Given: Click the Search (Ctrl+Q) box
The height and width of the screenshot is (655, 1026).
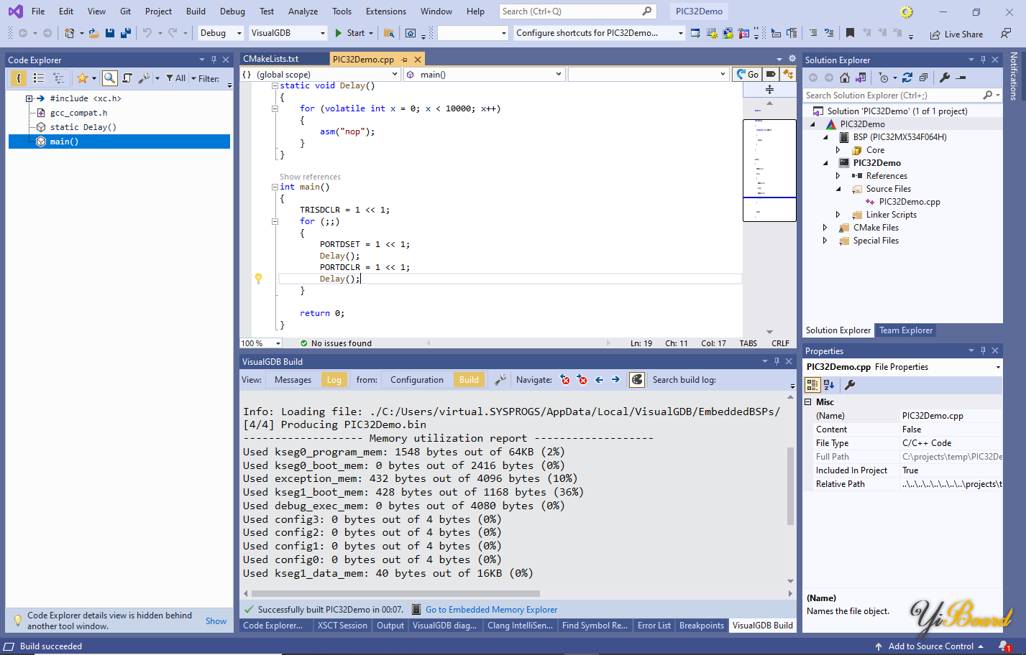Looking at the screenshot, I should pos(577,11).
